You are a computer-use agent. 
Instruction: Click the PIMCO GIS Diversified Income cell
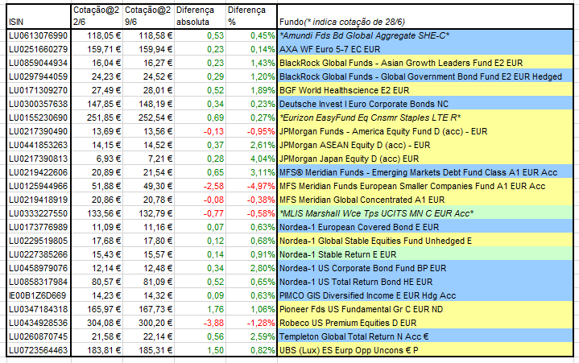[x=425, y=295]
